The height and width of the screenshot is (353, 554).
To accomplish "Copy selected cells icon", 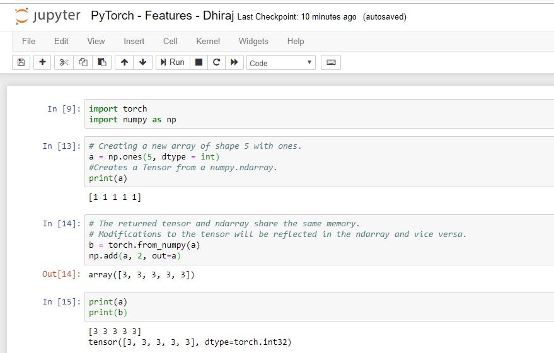I will [x=83, y=62].
